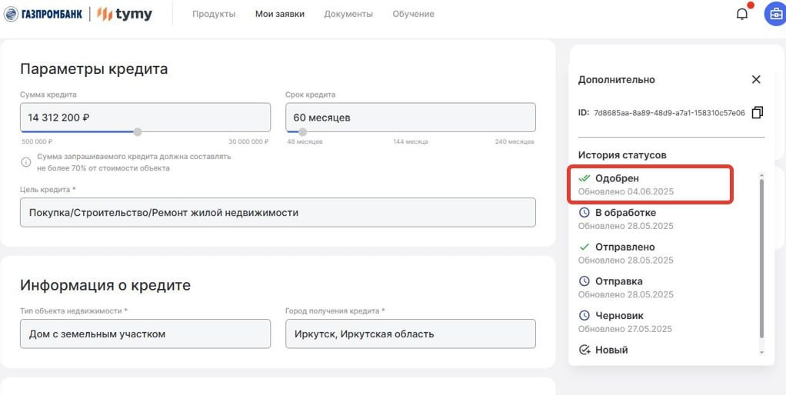
Task: Select the Отправлено status text
Action: click(x=625, y=247)
